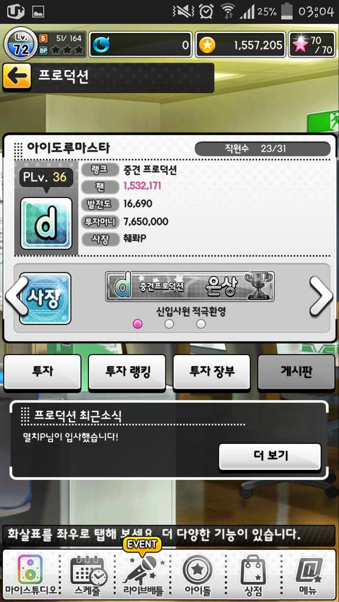The width and height of the screenshot is (339, 602).
Task: Click the 투자 button
Action: [x=42, y=372]
